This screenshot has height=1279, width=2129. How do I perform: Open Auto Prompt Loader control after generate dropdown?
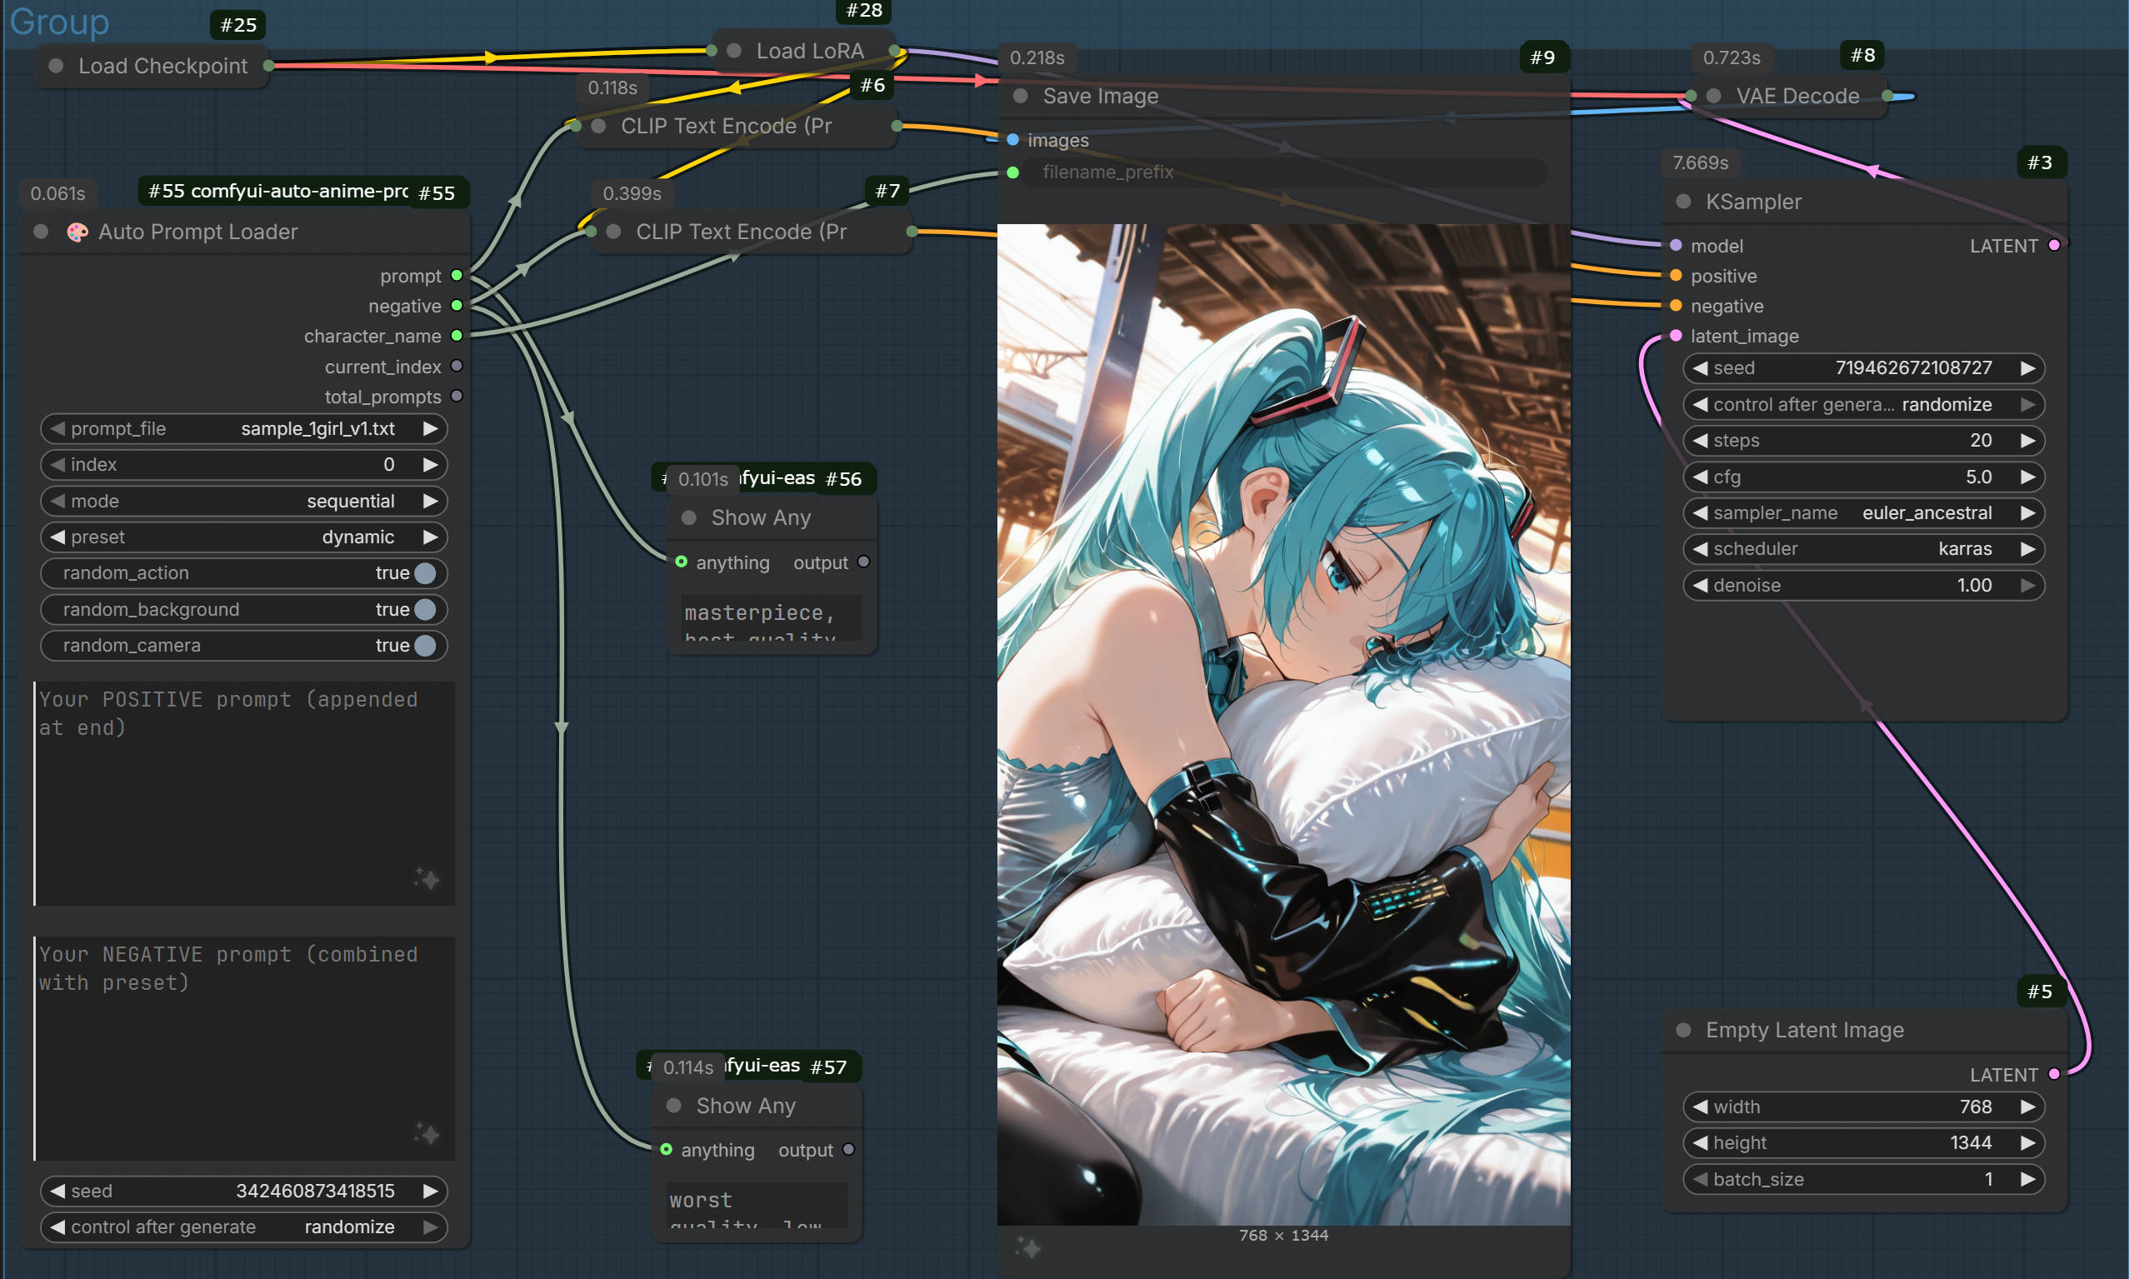coord(244,1227)
